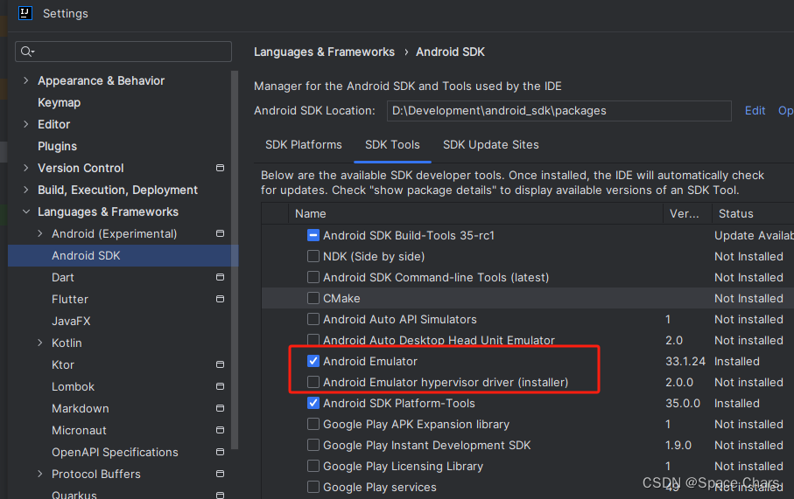Click the settings tree vertical scrollbar
Screen dimensions: 794x499
(x=235, y=260)
